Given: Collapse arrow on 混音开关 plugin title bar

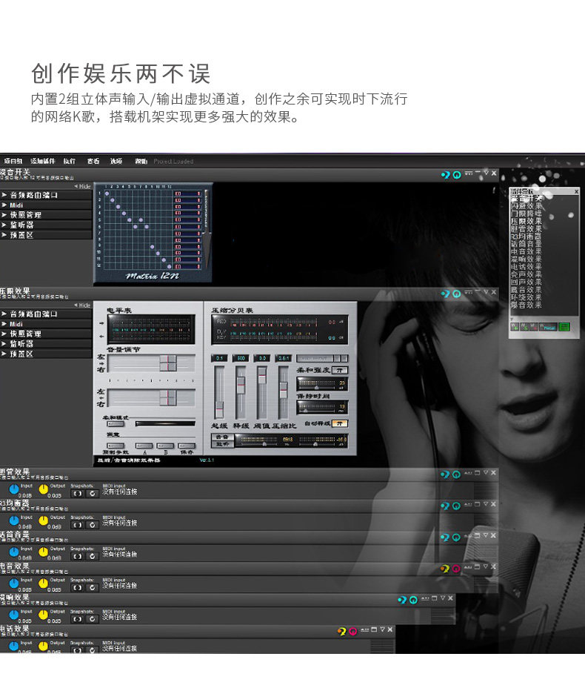Looking at the screenshot, I should coord(486,173).
